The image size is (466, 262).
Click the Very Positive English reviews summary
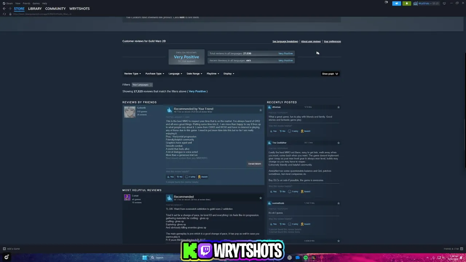click(x=186, y=57)
